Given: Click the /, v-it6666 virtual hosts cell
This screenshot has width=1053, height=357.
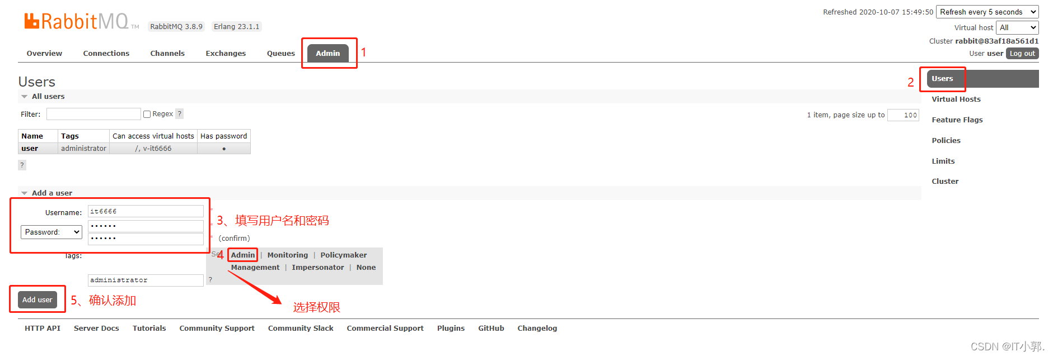Looking at the screenshot, I should [x=153, y=149].
